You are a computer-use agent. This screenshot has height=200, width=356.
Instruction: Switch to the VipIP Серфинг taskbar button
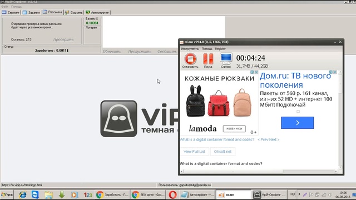coord(269,195)
